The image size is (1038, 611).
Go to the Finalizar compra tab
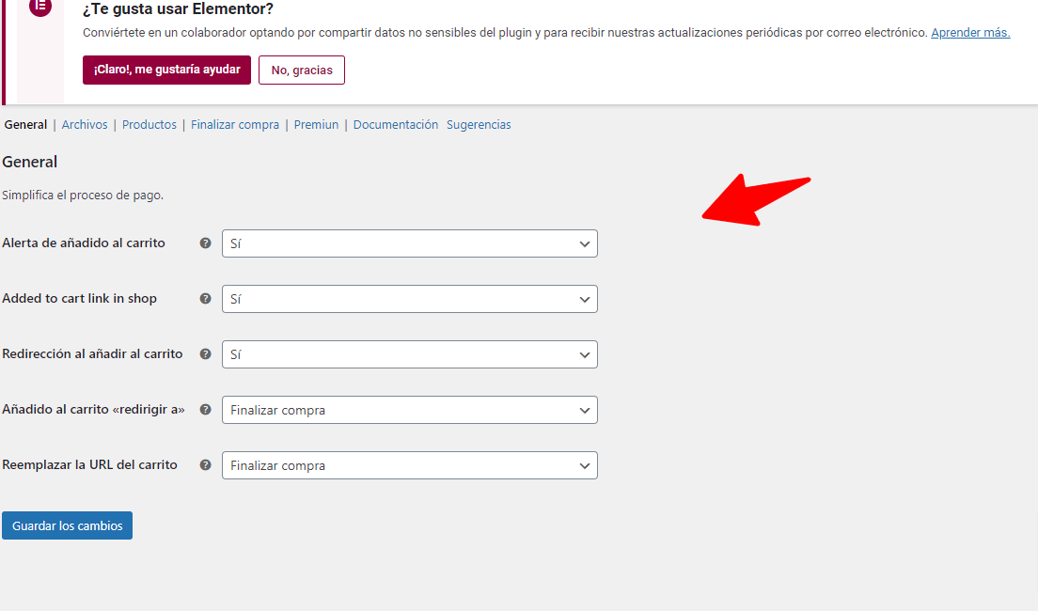(235, 124)
